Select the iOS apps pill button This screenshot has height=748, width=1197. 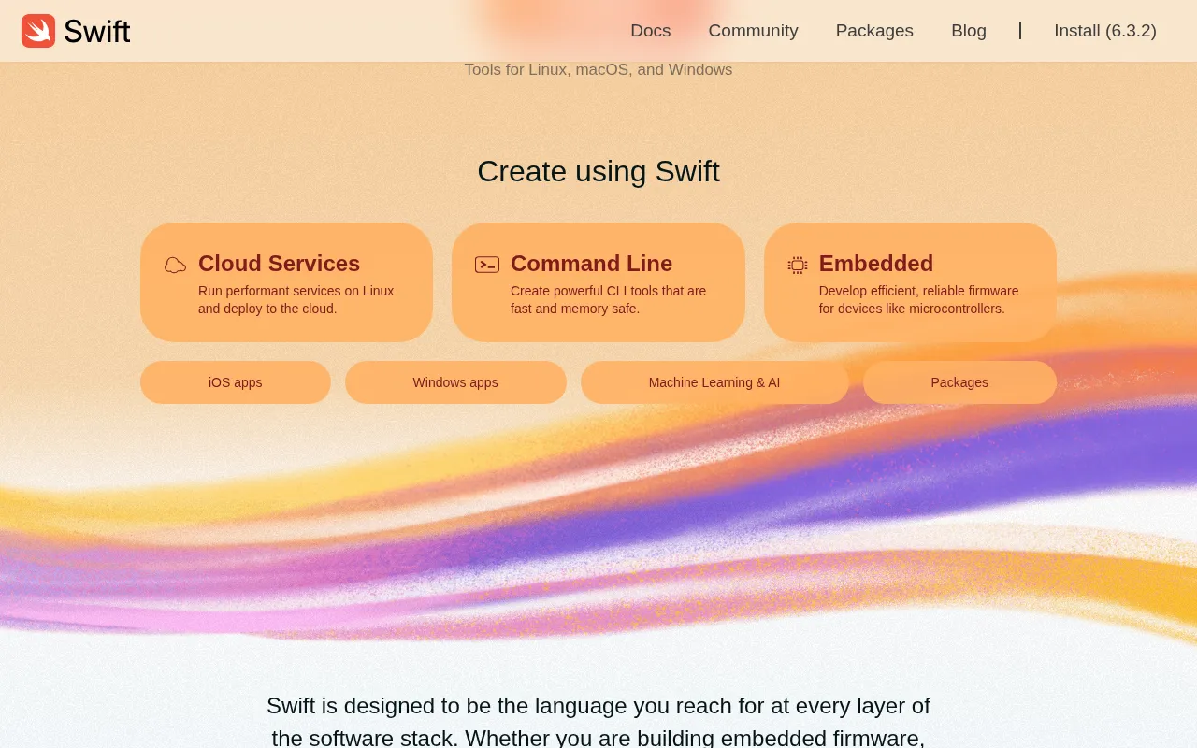(236, 382)
